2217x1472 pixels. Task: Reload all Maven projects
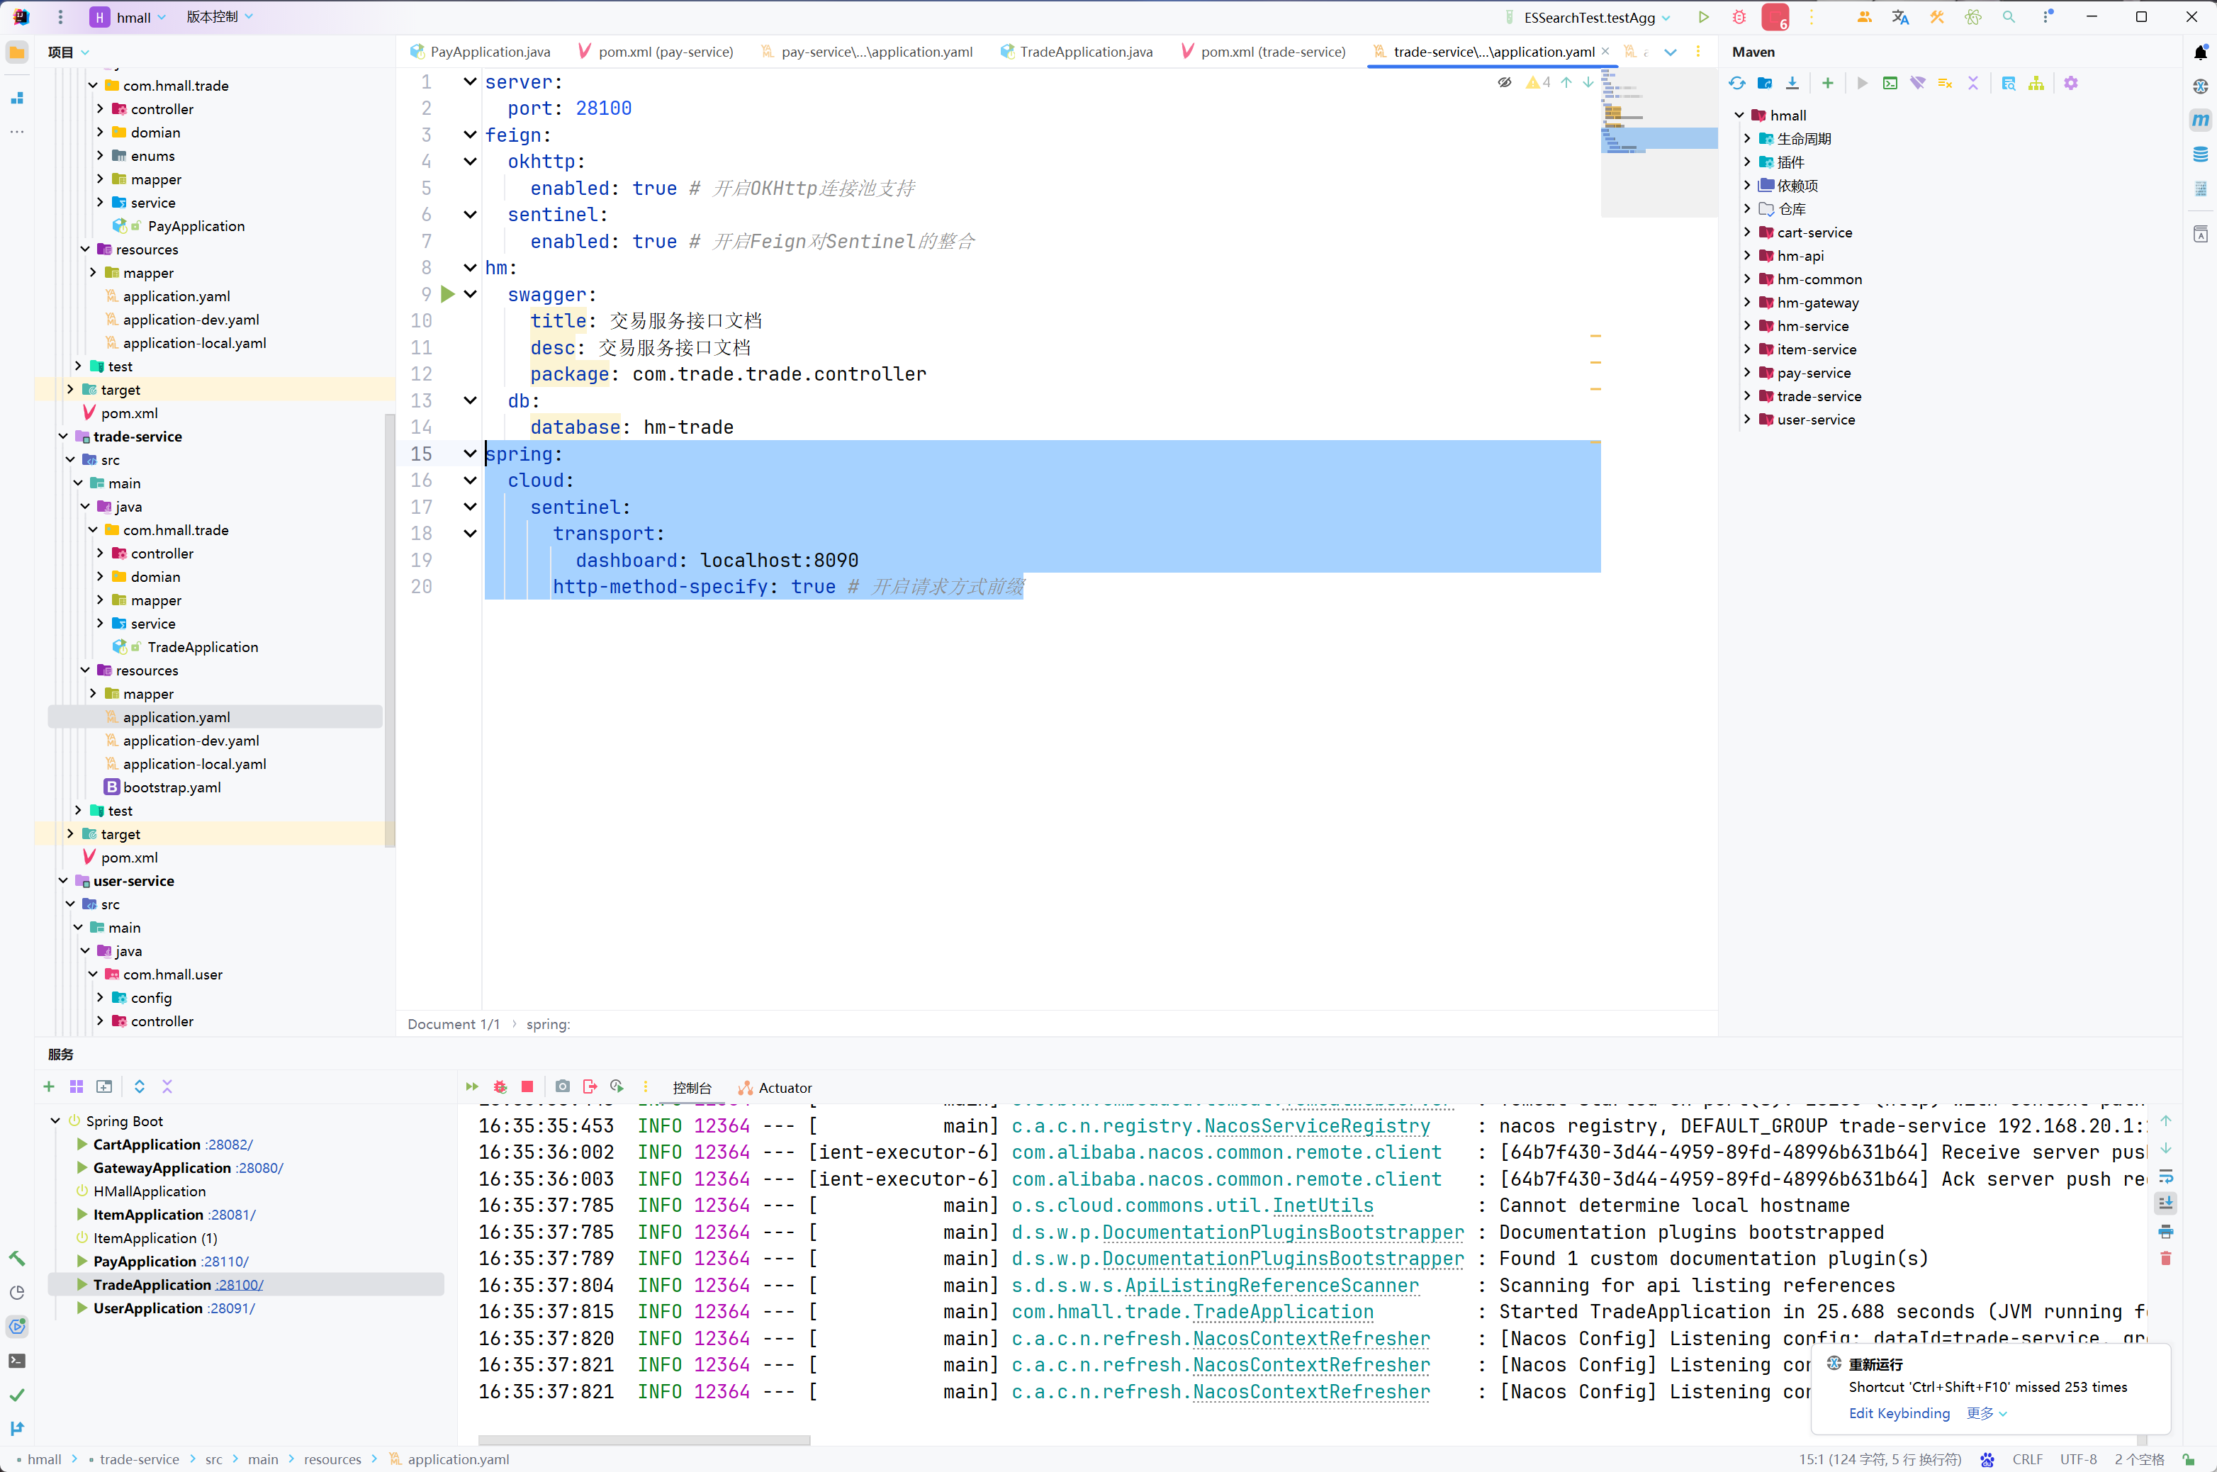pos(1737,84)
